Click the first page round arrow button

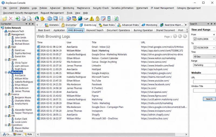click(x=175, y=36)
